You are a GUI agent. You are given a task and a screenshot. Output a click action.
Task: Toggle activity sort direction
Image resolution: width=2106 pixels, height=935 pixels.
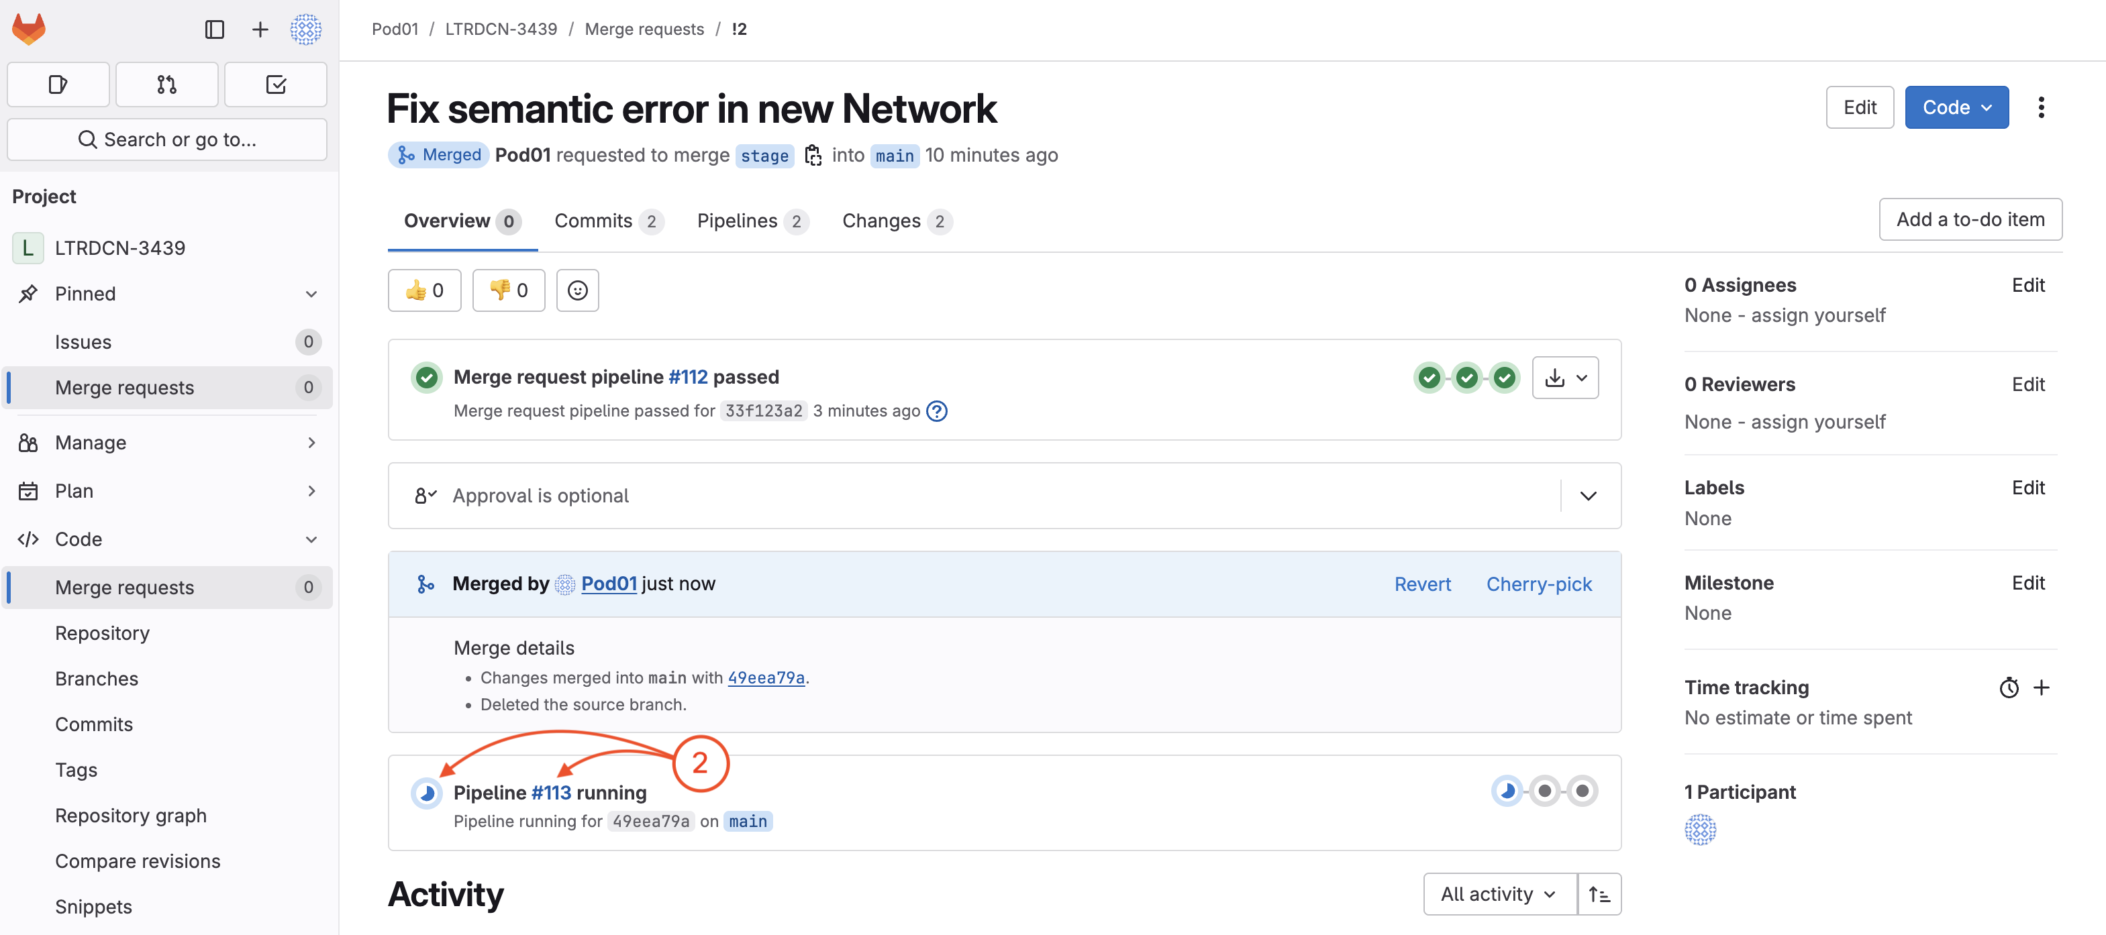pos(1599,895)
